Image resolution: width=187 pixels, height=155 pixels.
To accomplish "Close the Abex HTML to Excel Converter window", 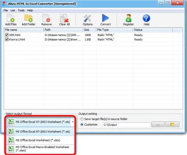I will pyautogui.click(x=178, y=3).
